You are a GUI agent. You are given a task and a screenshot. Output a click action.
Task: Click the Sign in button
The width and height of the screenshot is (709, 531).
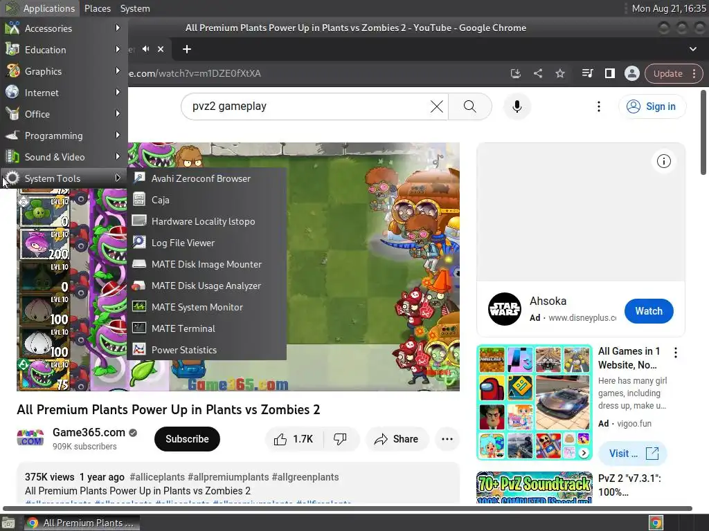[652, 106]
